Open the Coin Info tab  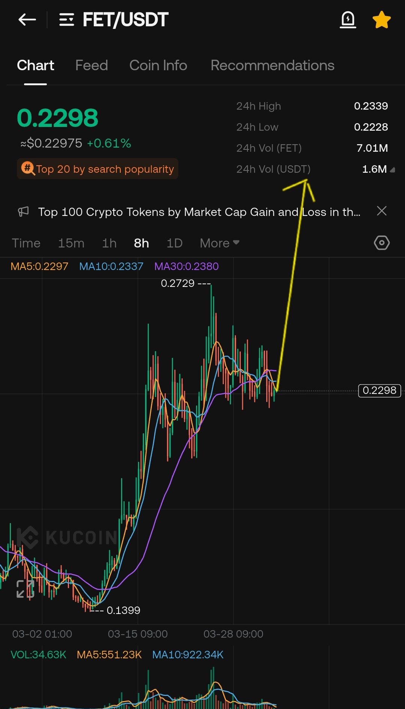pos(158,65)
